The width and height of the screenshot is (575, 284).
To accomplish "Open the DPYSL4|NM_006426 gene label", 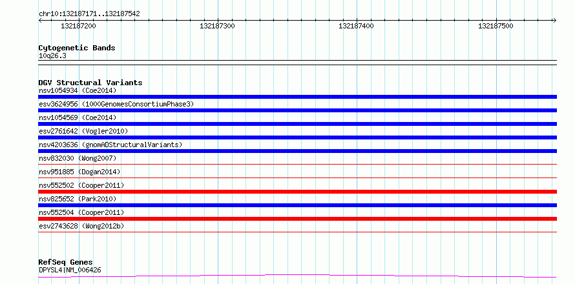I will click(x=70, y=270).
